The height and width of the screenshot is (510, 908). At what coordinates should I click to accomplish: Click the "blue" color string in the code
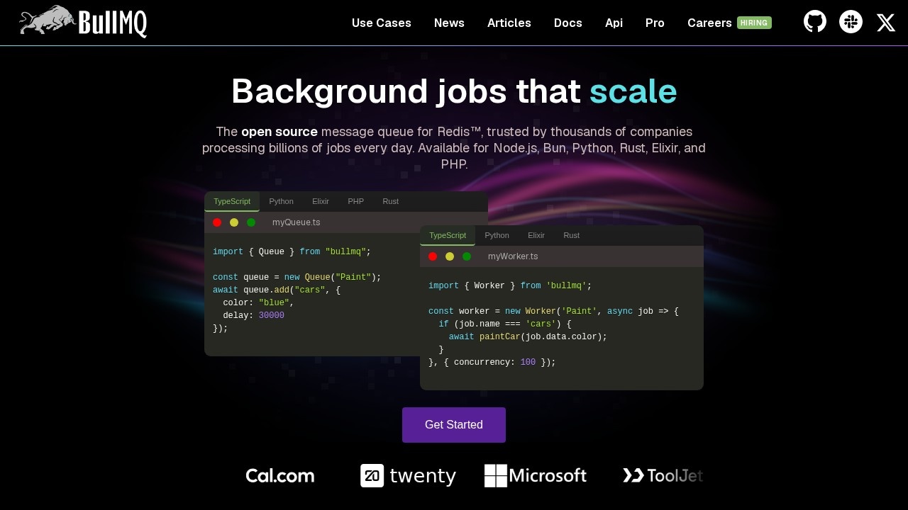(x=274, y=303)
